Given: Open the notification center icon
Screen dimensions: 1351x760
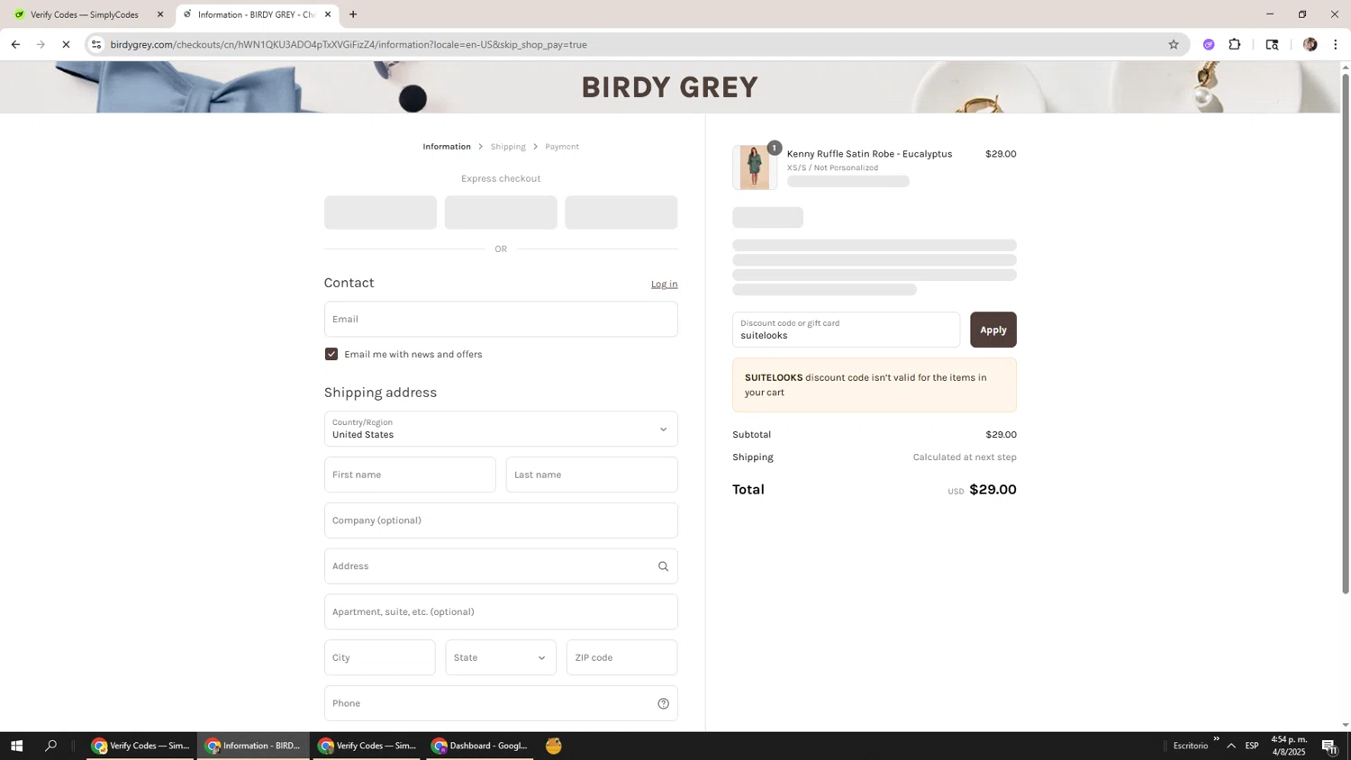Looking at the screenshot, I should (x=1328, y=746).
